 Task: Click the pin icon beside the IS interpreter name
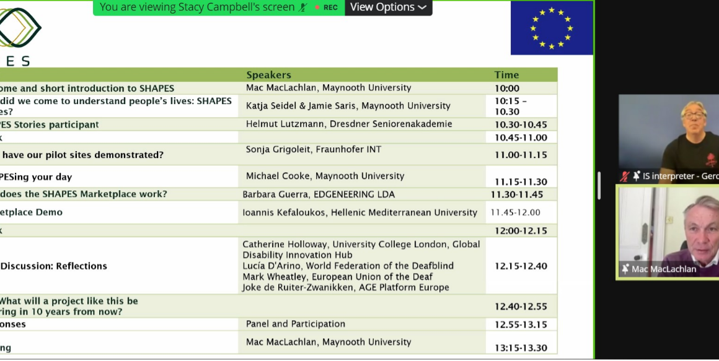636,176
